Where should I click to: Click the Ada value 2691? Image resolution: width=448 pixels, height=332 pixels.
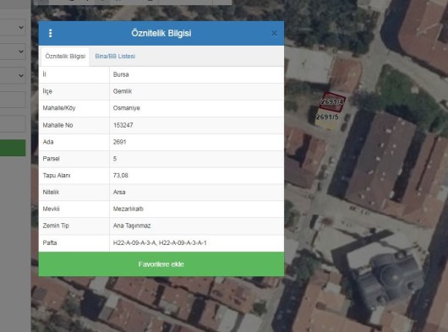[x=119, y=142]
